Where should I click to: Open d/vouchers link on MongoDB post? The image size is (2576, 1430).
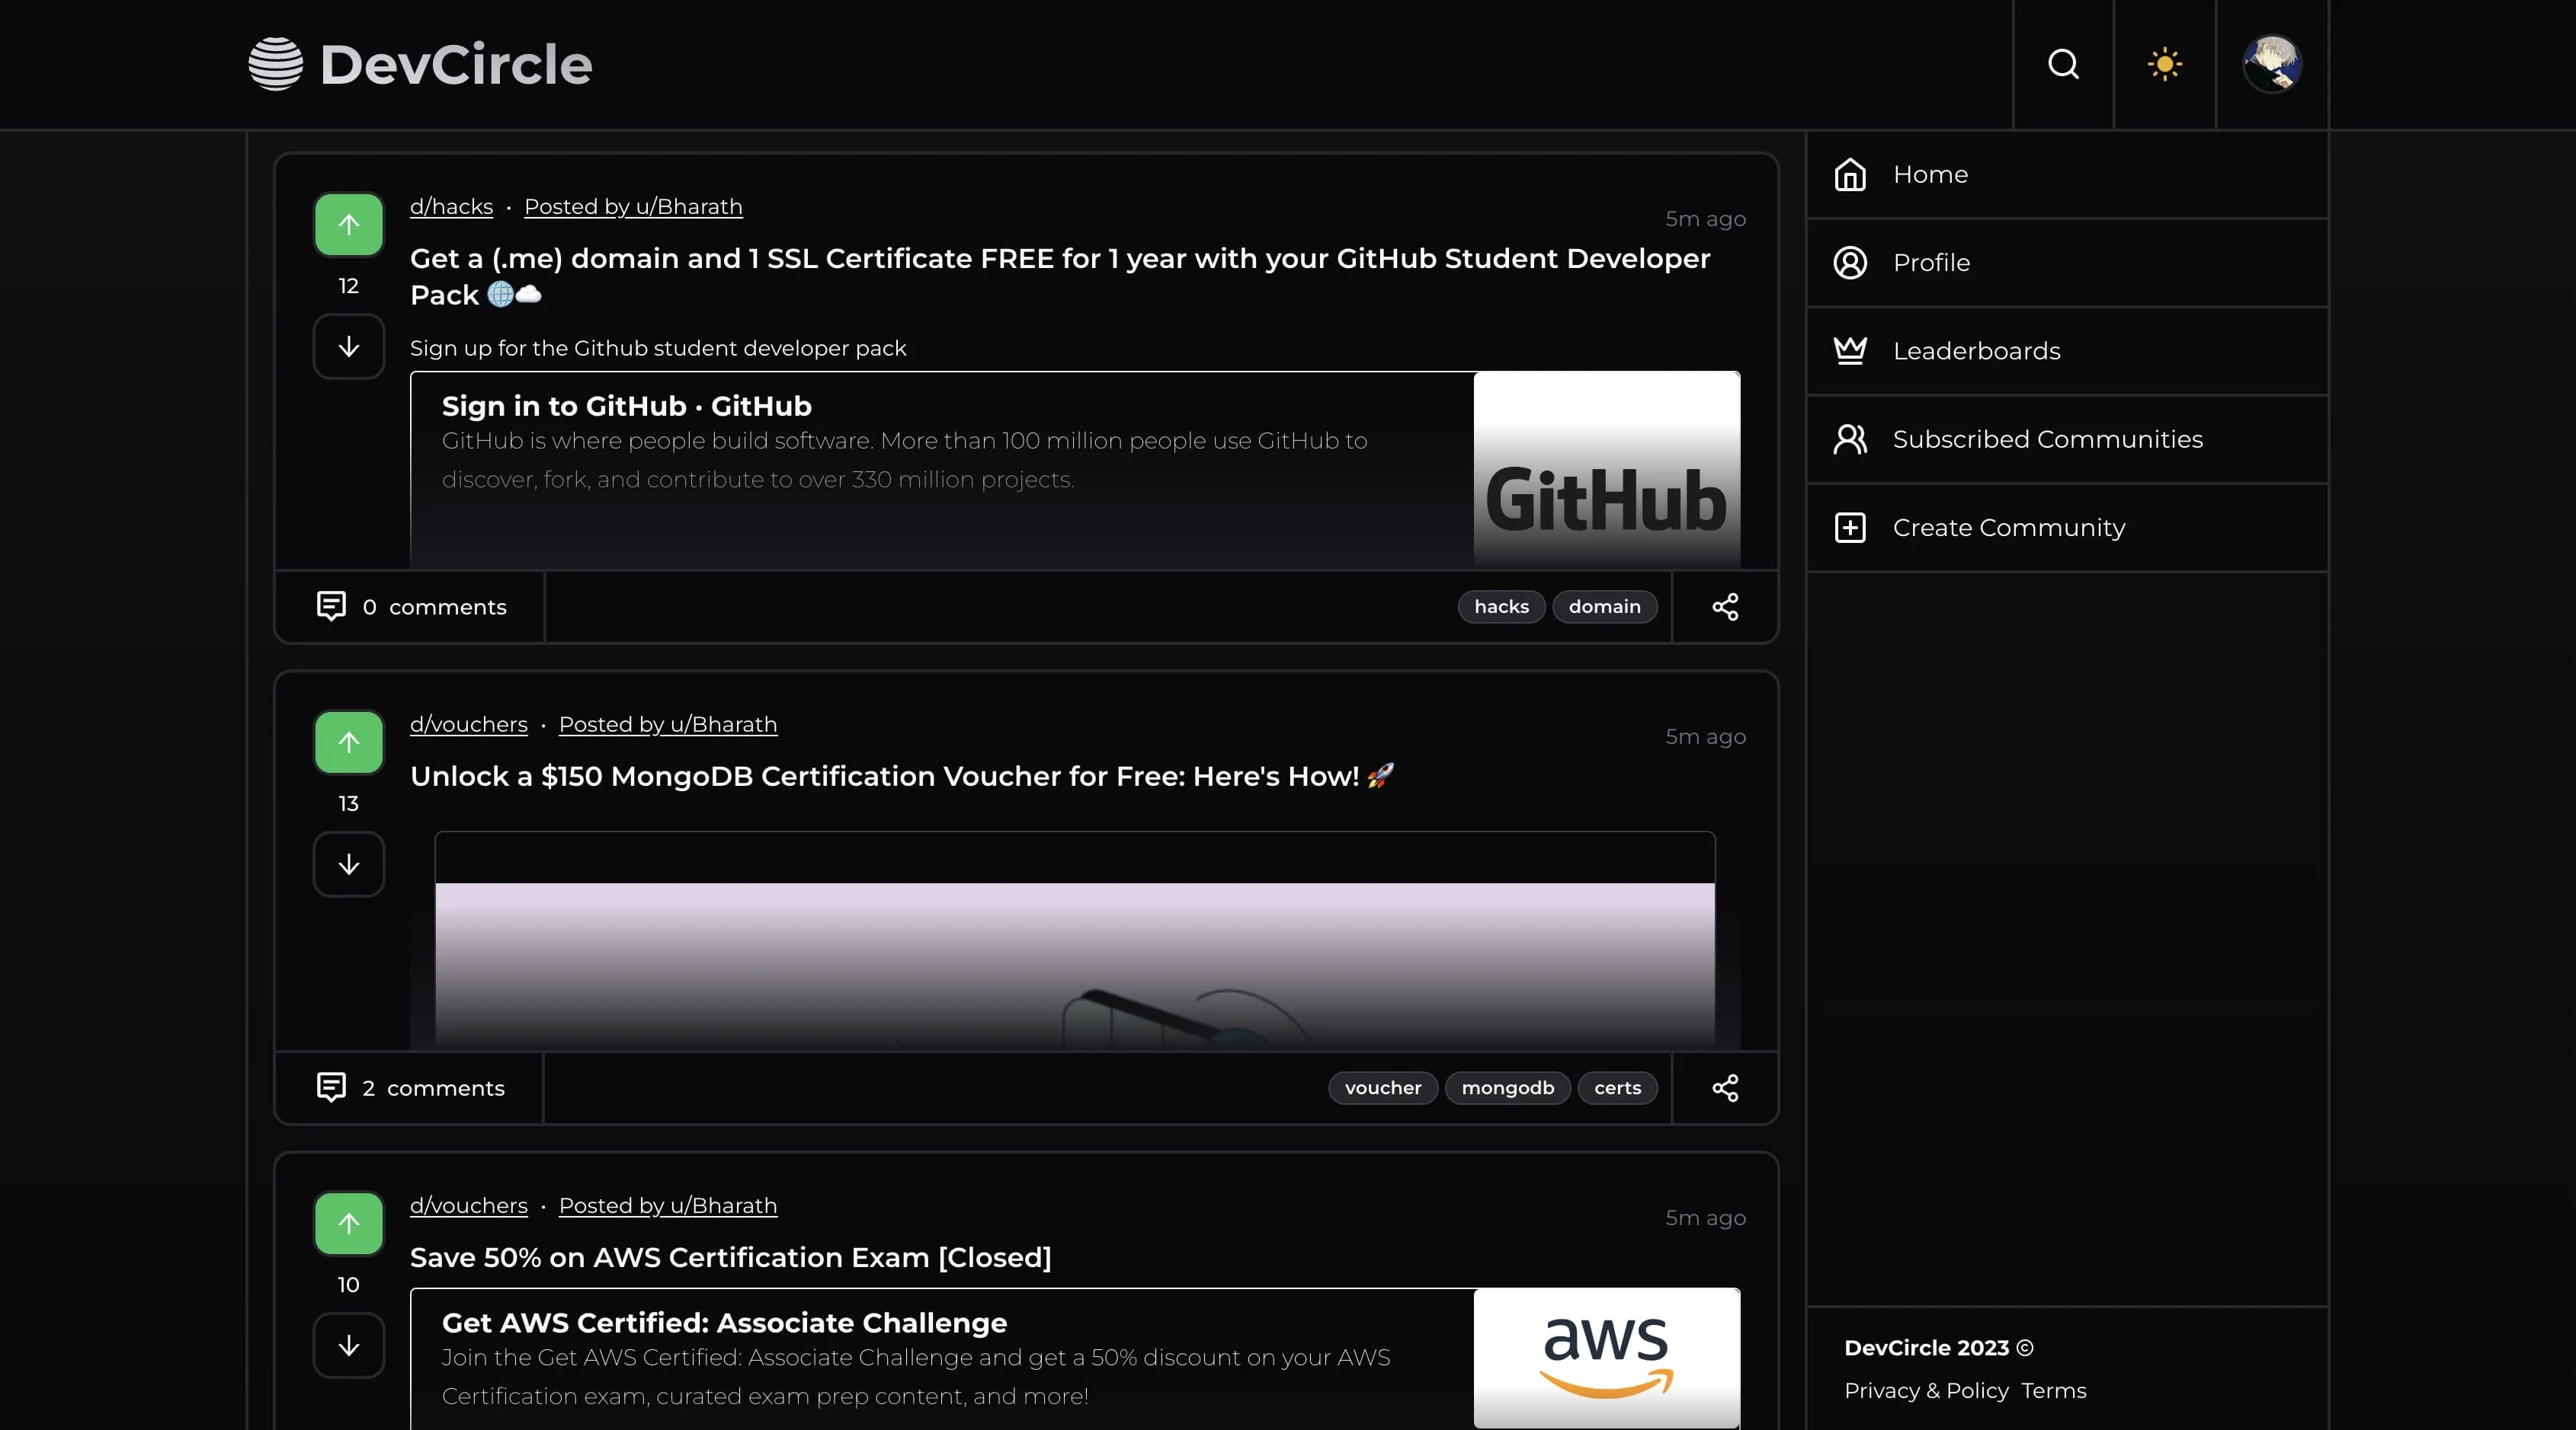click(x=468, y=723)
